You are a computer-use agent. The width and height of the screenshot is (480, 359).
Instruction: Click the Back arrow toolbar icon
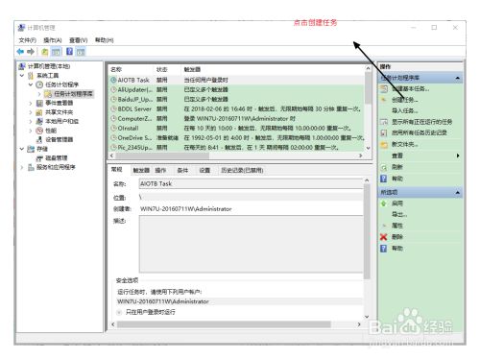(20, 52)
